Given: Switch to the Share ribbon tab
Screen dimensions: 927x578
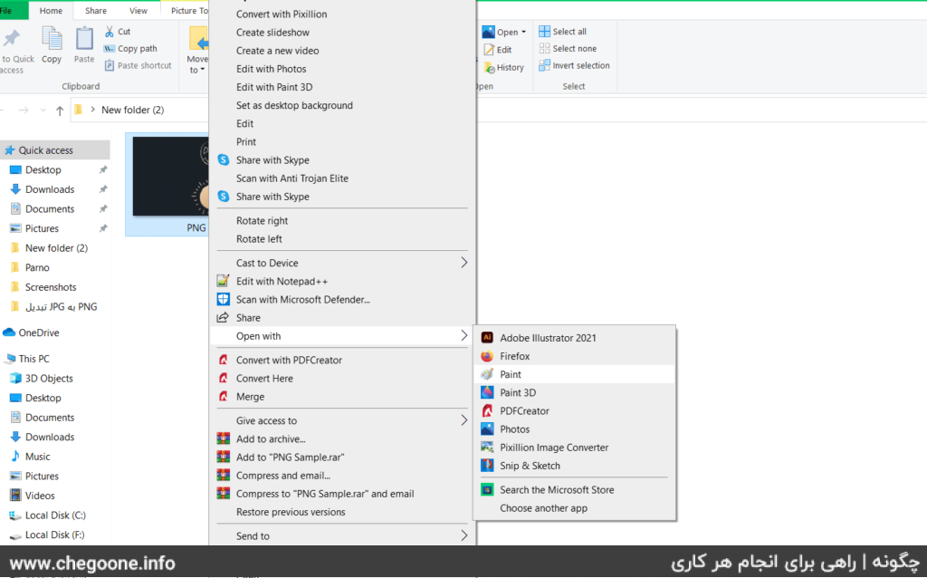Looking at the screenshot, I should tap(96, 11).
